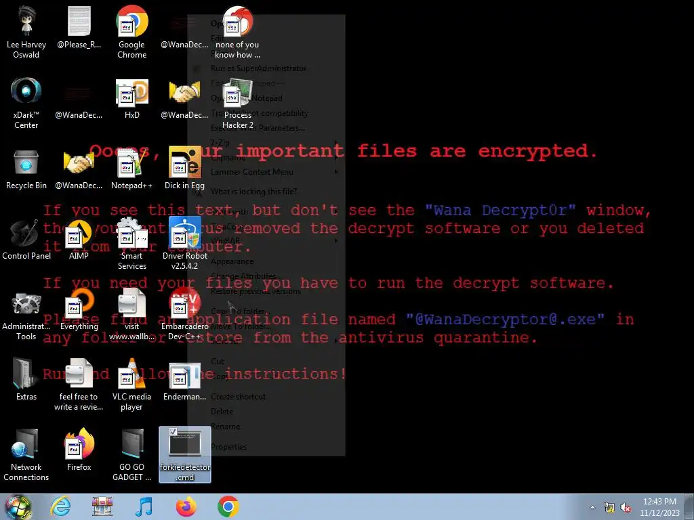Select the HxD hex editor shortcut
The height and width of the screenshot is (520, 694).
(132, 98)
